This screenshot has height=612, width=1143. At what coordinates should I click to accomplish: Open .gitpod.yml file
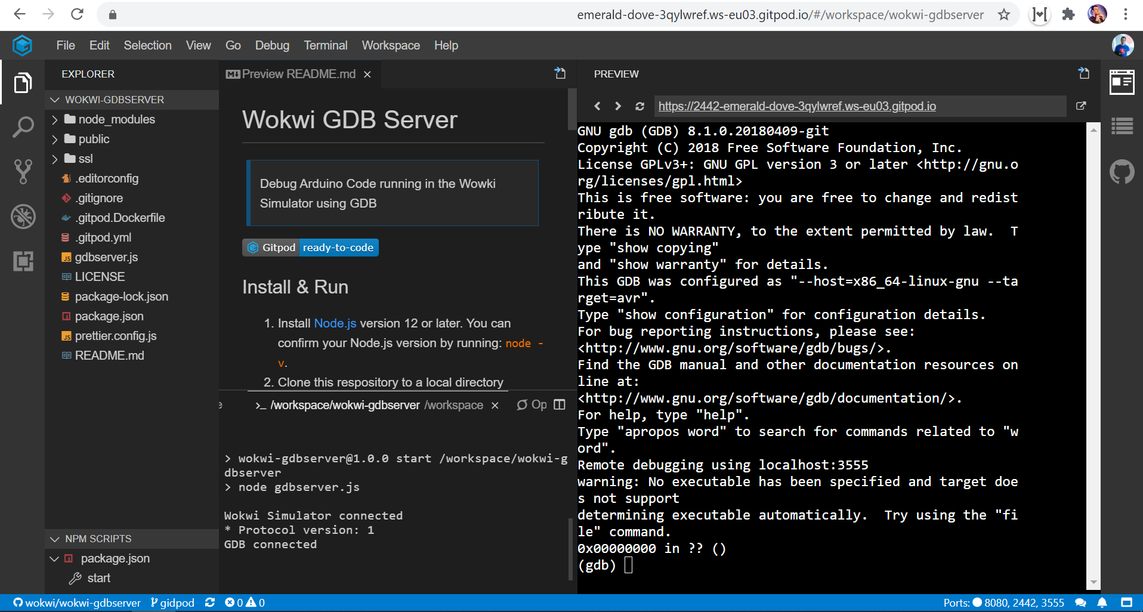[103, 237]
